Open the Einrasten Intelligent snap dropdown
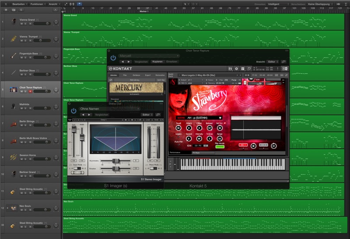350x239 pixels. pos(278,4)
